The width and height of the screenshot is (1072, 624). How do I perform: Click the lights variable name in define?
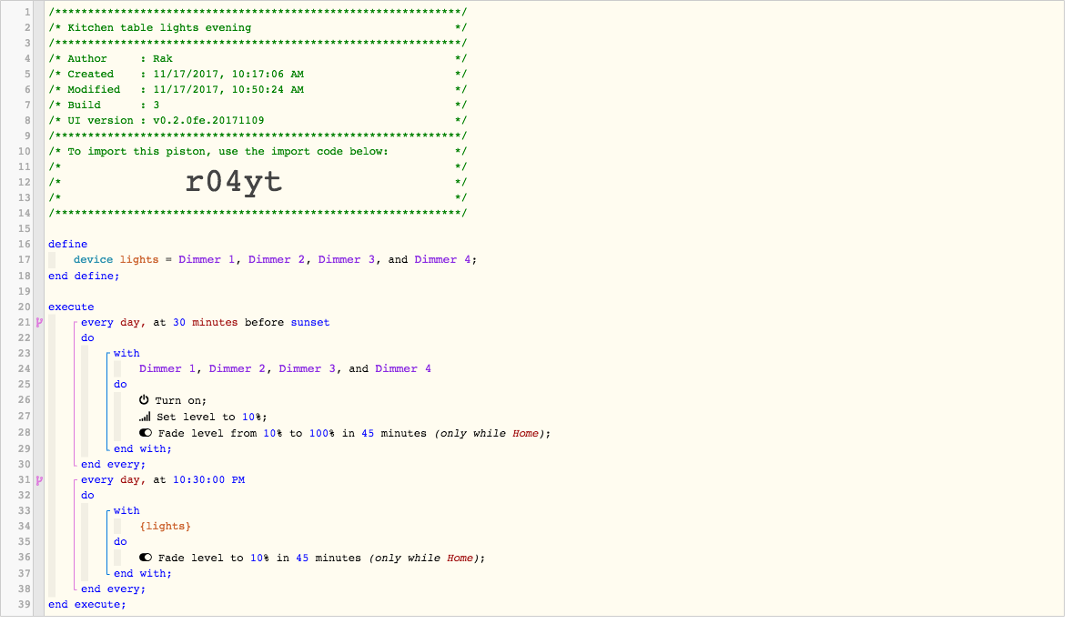(x=139, y=260)
